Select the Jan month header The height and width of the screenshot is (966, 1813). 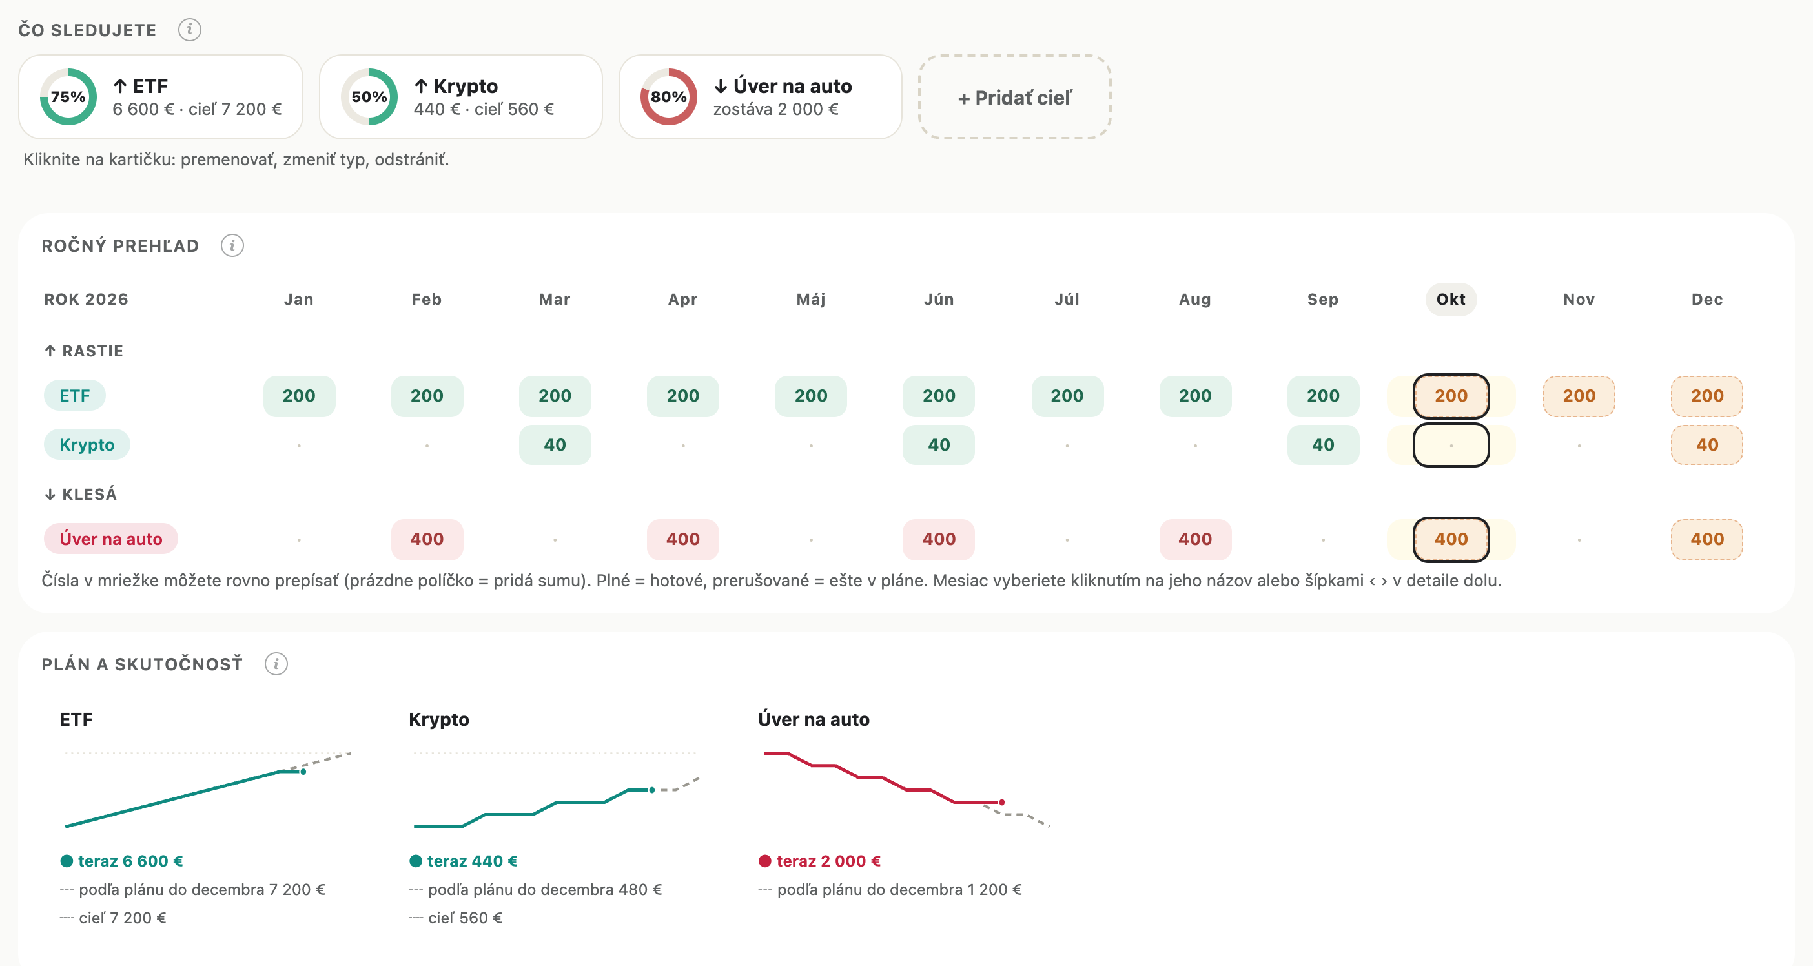tap(298, 299)
